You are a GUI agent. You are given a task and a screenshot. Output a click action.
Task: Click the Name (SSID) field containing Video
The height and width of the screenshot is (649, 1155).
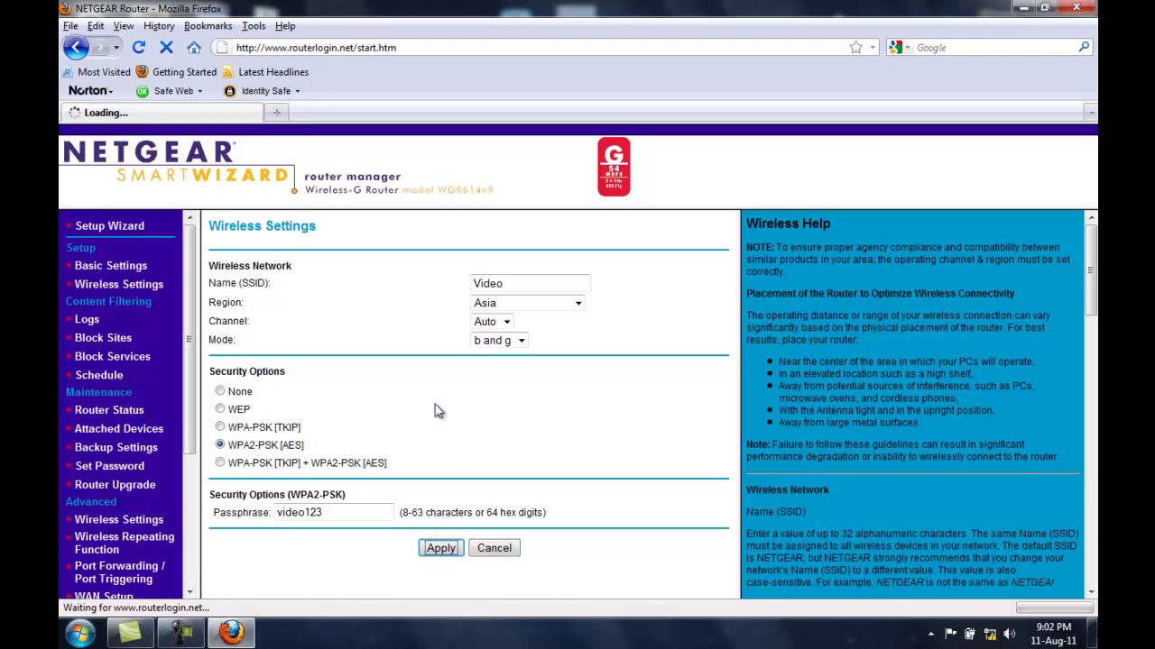click(531, 283)
